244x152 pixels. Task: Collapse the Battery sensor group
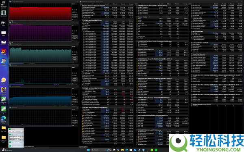[190, 43]
